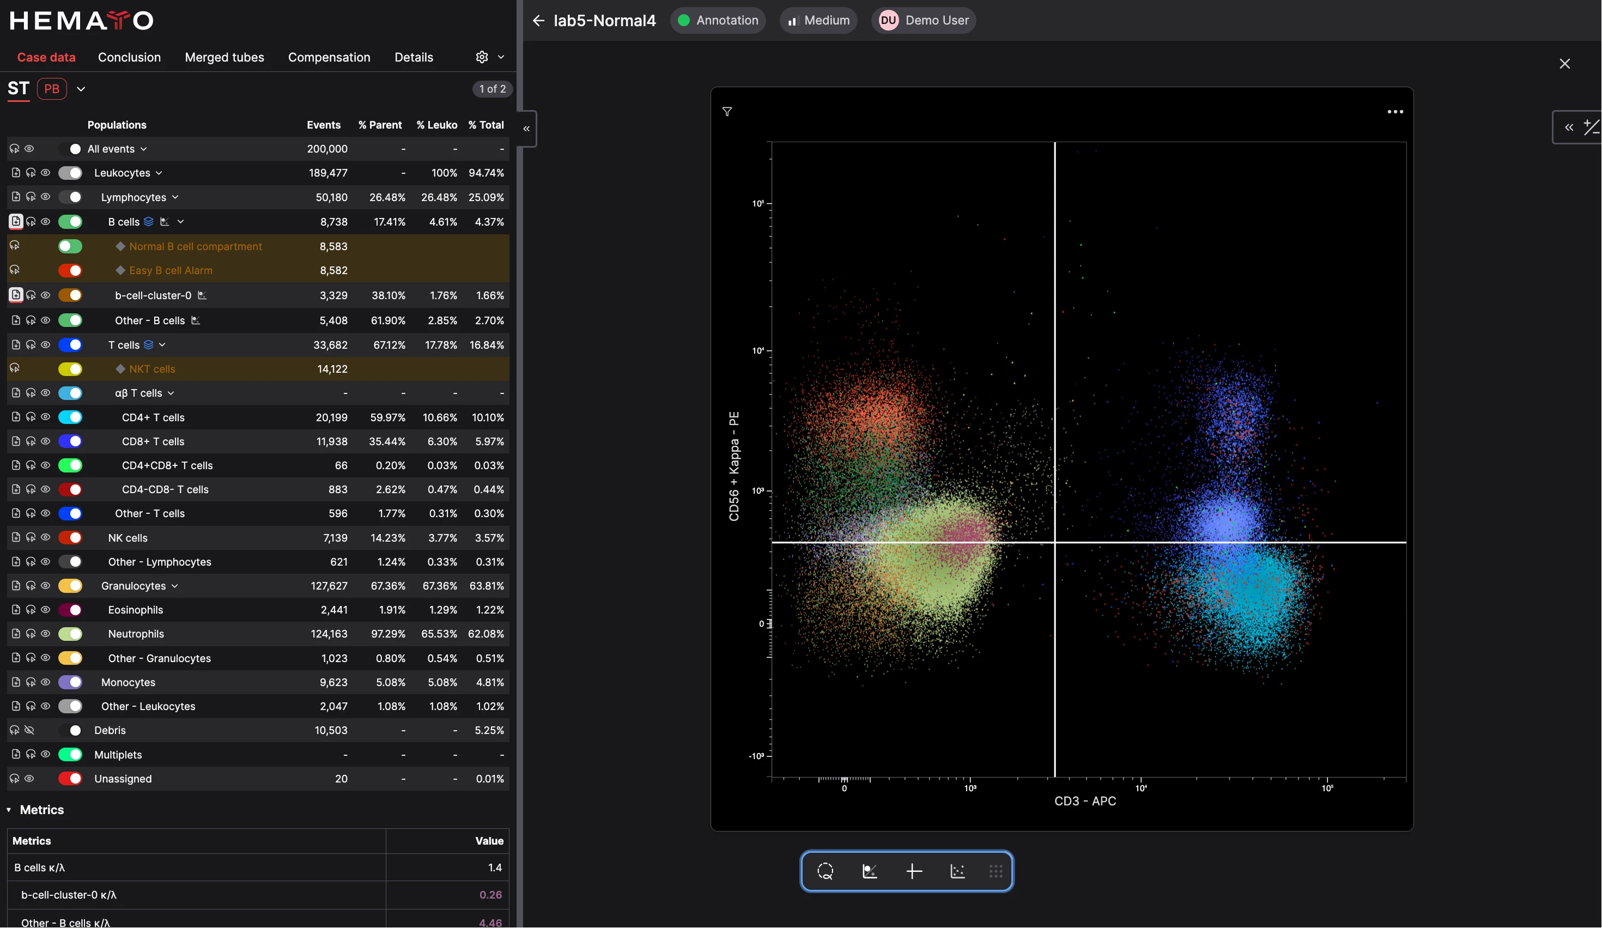Hide Leukocytes with its eye icon
The image size is (1602, 928).
[x=45, y=173]
